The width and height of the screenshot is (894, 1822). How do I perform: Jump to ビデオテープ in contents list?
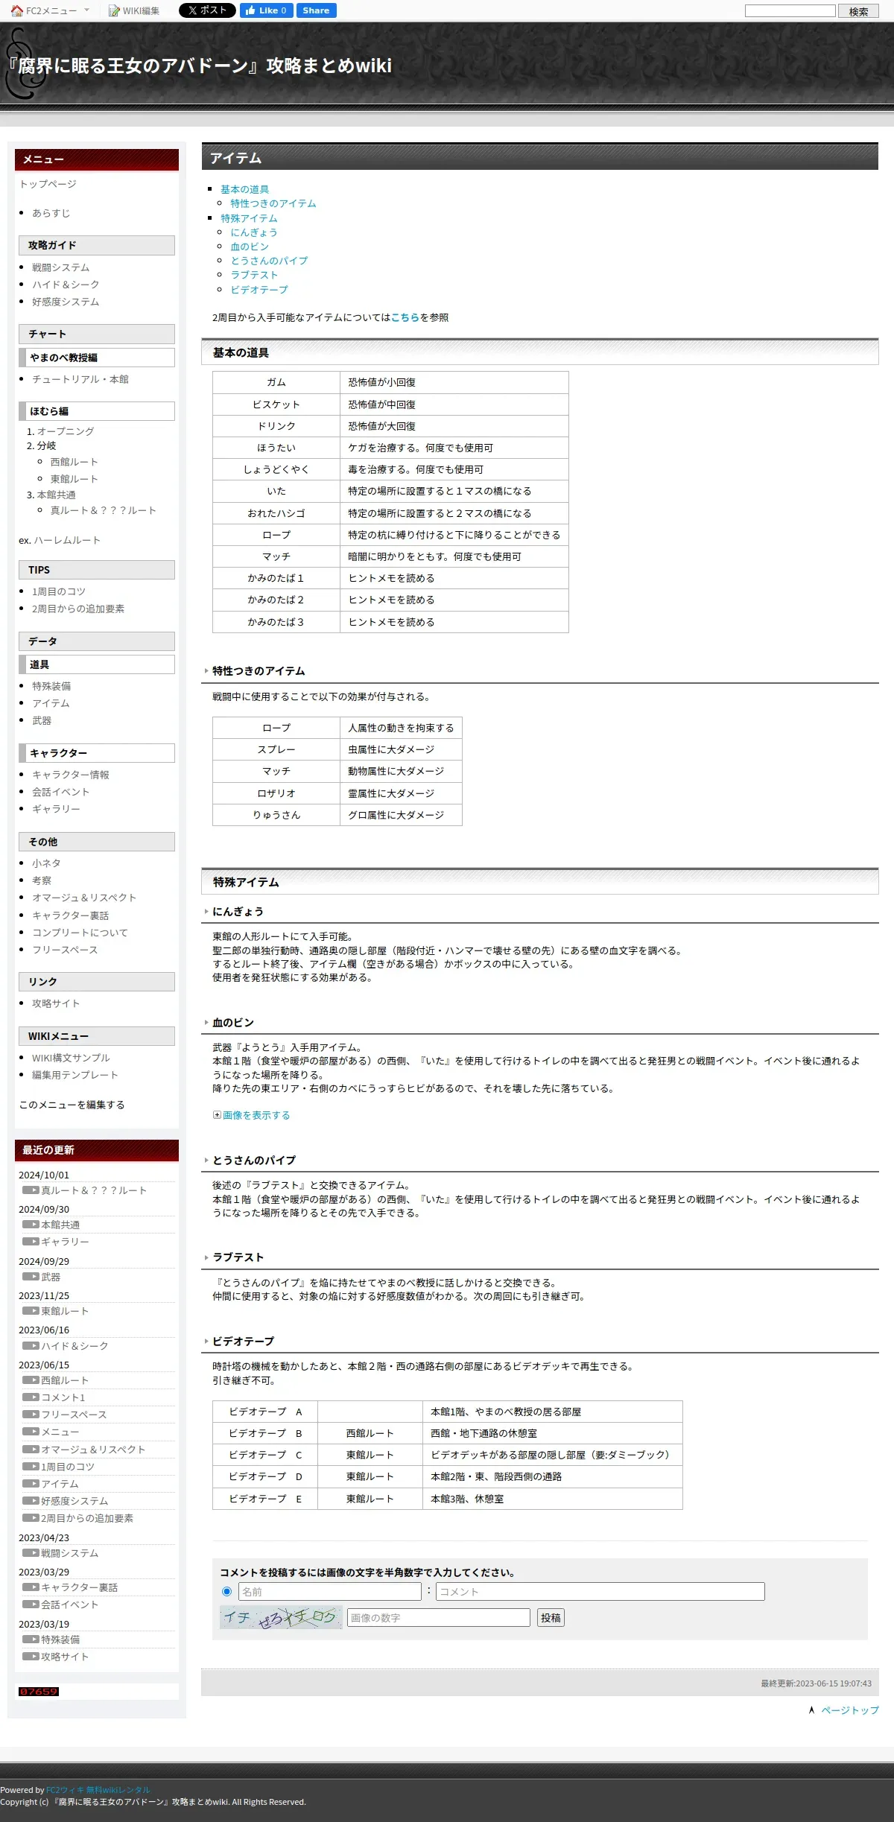pyautogui.click(x=259, y=290)
